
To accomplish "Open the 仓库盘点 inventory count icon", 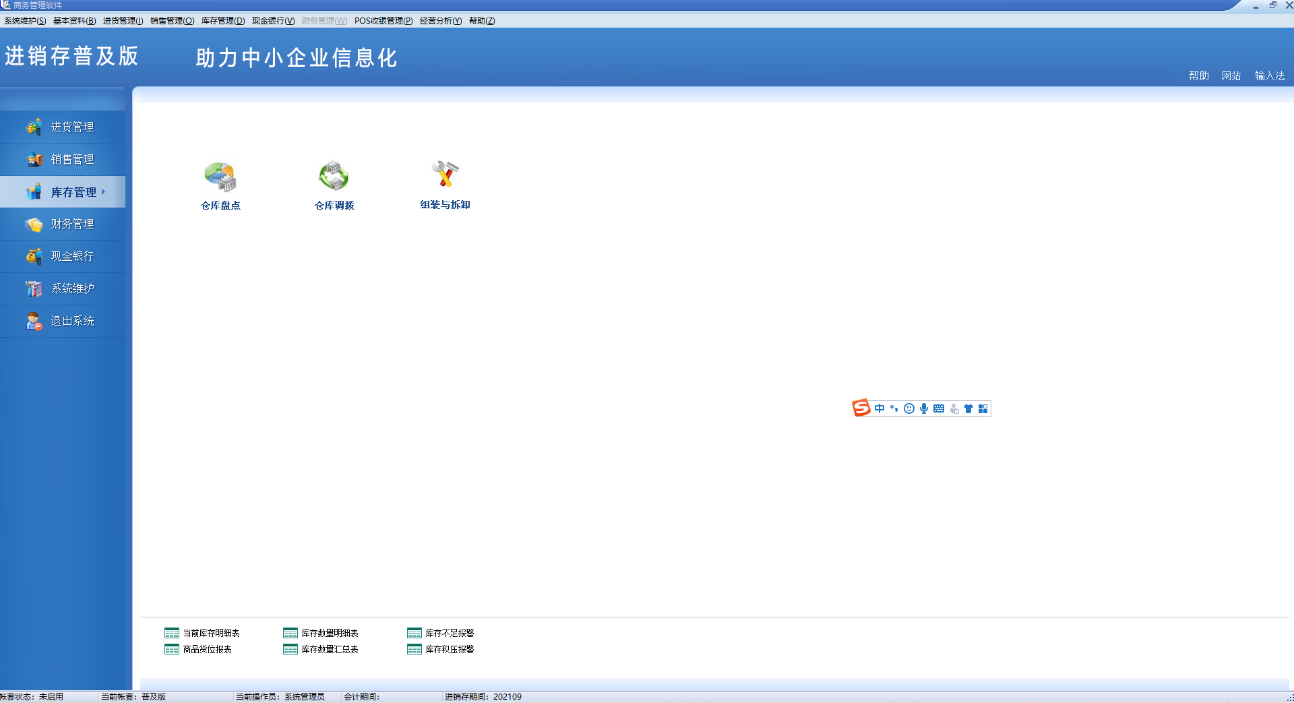I will click(x=220, y=177).
